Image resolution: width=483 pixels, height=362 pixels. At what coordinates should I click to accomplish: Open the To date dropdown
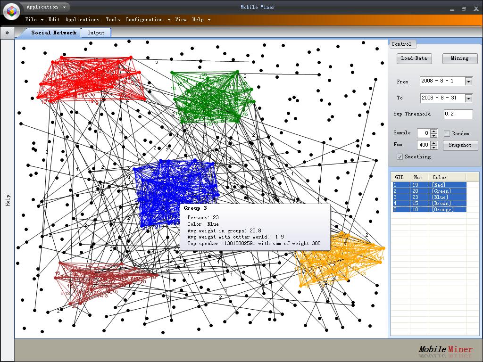(x=468, y=99)
